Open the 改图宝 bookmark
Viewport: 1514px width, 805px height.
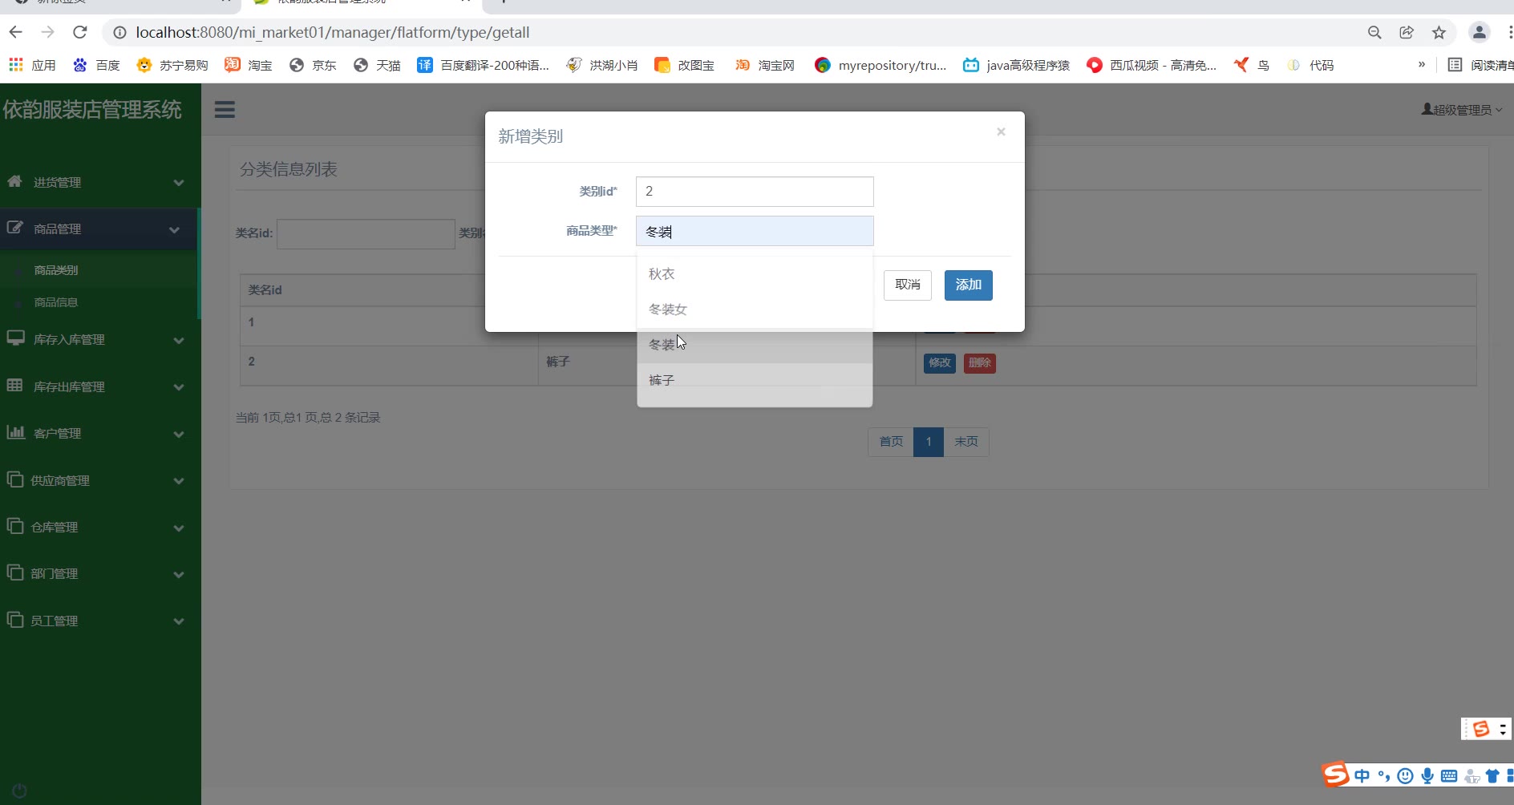684,65
